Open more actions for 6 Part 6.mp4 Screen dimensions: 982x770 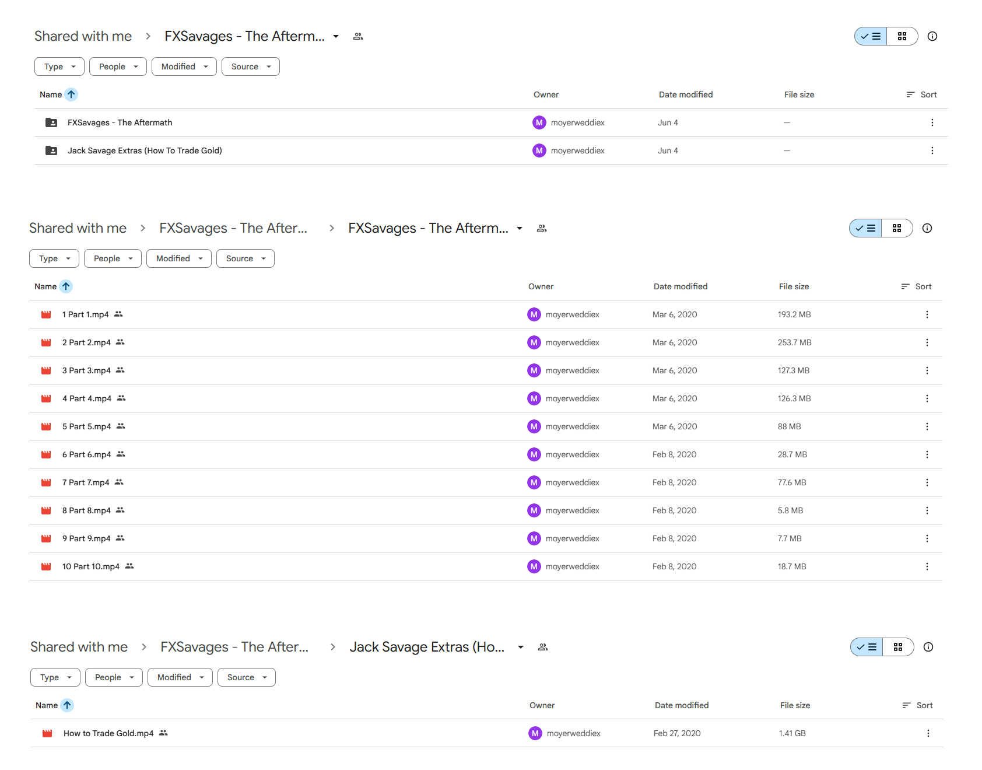coord(927,454)
